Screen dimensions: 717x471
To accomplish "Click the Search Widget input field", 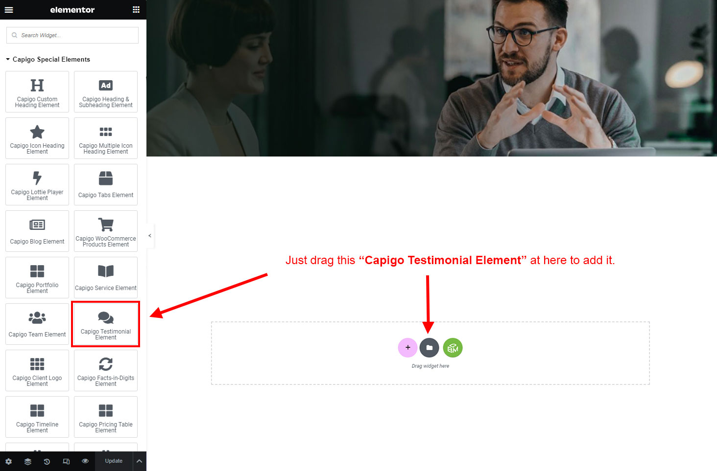I will click(x=72, y=35).
